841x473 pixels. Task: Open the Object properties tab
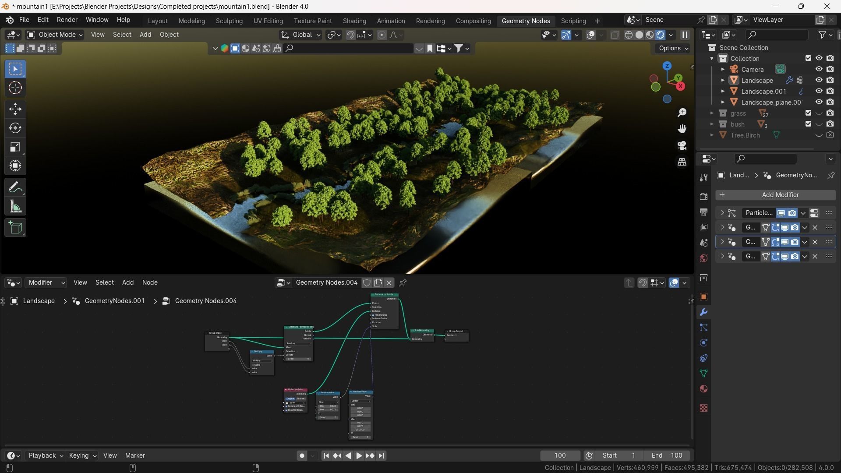tap(703, 297)
